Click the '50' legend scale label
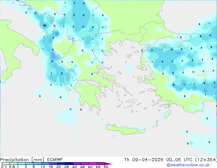The height and width of the screenshot is (168, 217). [x=106, y=167]
